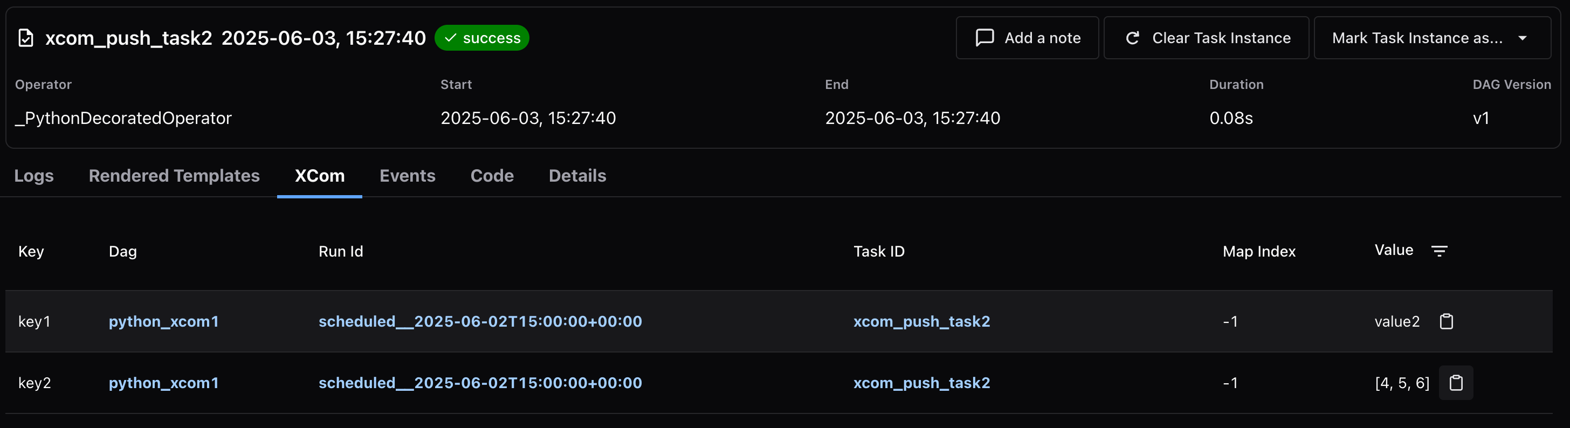The width and height of the screenshot is (1570, 428).
Task: Open the Details tab
Action: tap(577, 176)
